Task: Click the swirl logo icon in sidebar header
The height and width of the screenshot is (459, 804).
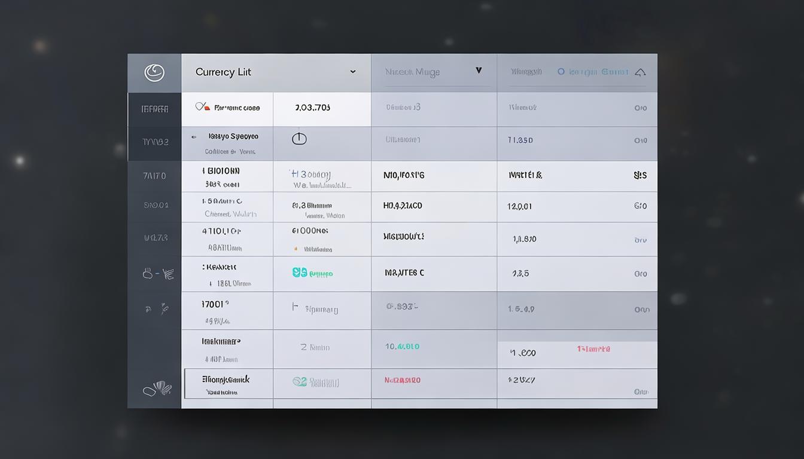Action: pyautogui.click(x=154, y=73)
